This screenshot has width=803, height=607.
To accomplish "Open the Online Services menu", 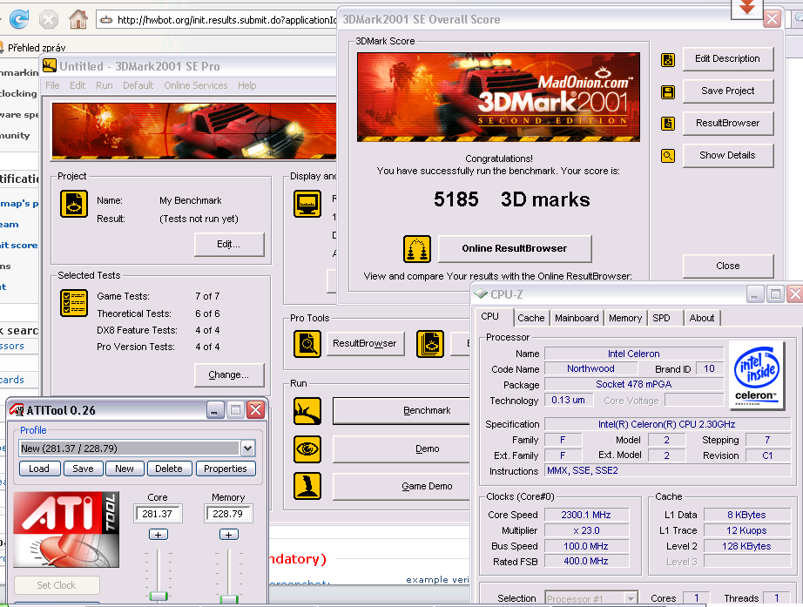I will (196, 85).
